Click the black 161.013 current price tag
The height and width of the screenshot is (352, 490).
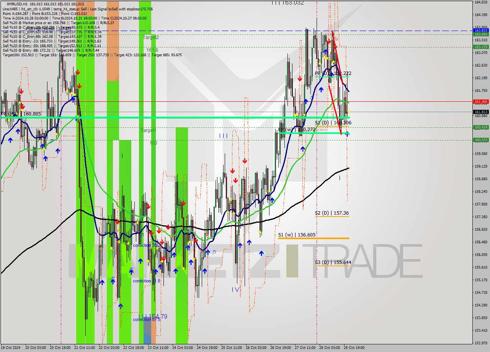[x=481, y=112]
